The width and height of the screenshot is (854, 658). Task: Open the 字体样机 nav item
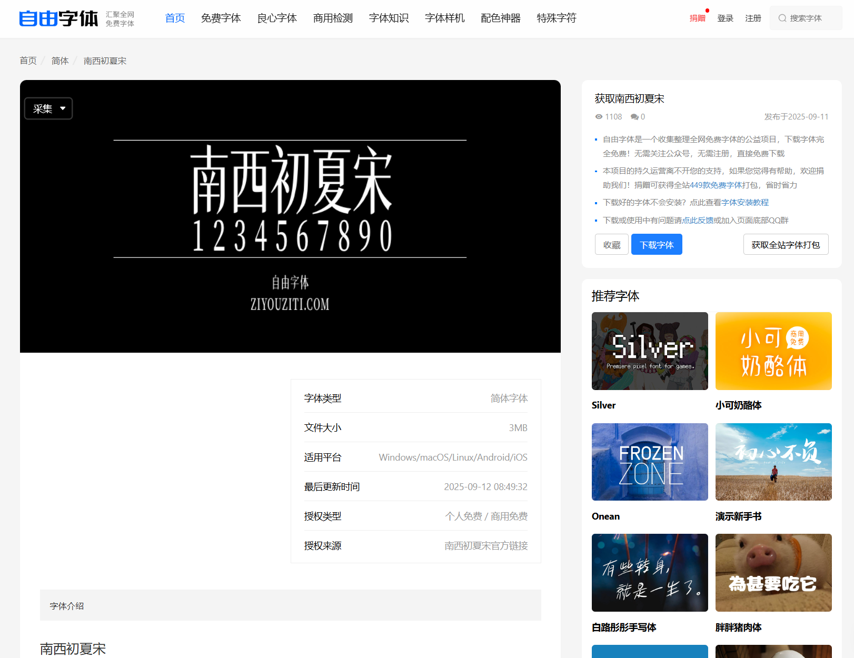pyautogui.click(x=445, y=18)
